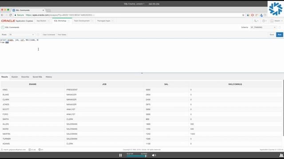Image resolution: width=284 pixels, height=159 pixels.
Task: Open the administration menu icon
Action: [256, 21]
